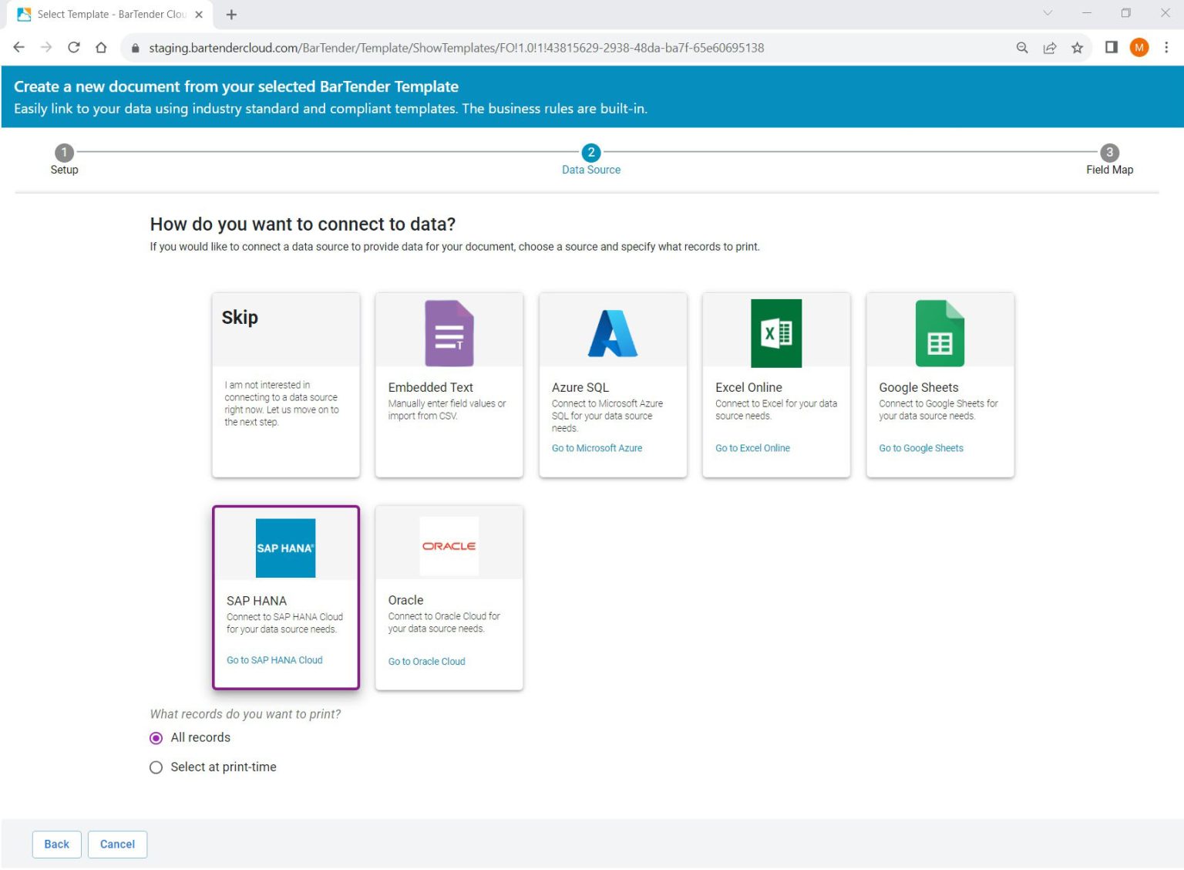The width and height of the screenshot is (1184, 870).
Task: Jump to Field Map step 3
Action: click(1109, 153)
